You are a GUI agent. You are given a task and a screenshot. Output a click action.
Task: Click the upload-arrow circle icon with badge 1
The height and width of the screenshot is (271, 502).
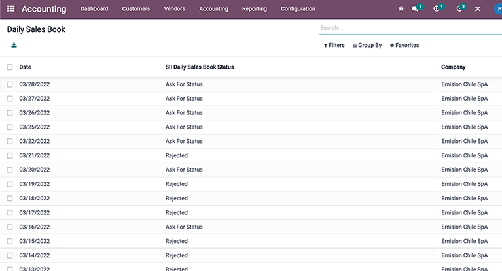click(x=437, y=9)
